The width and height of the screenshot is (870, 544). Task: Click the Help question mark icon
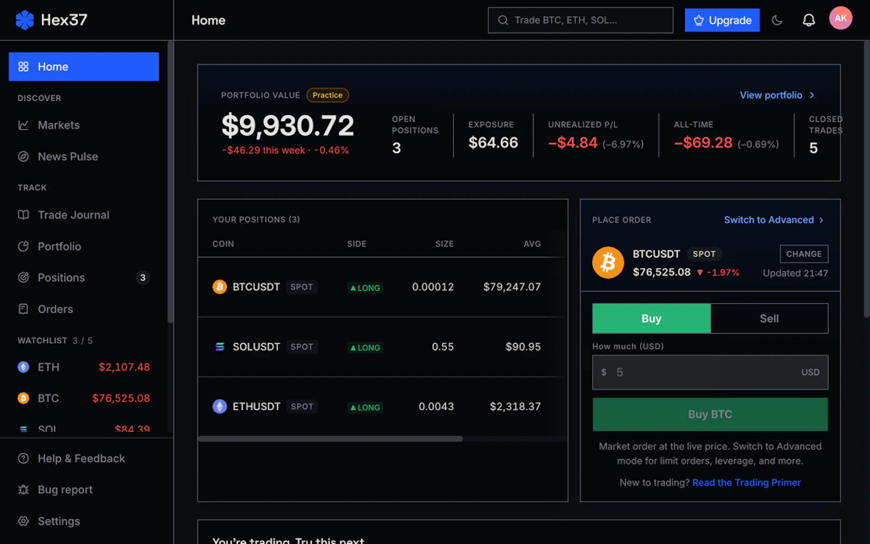pyautogui.click(x=23, y=459)
